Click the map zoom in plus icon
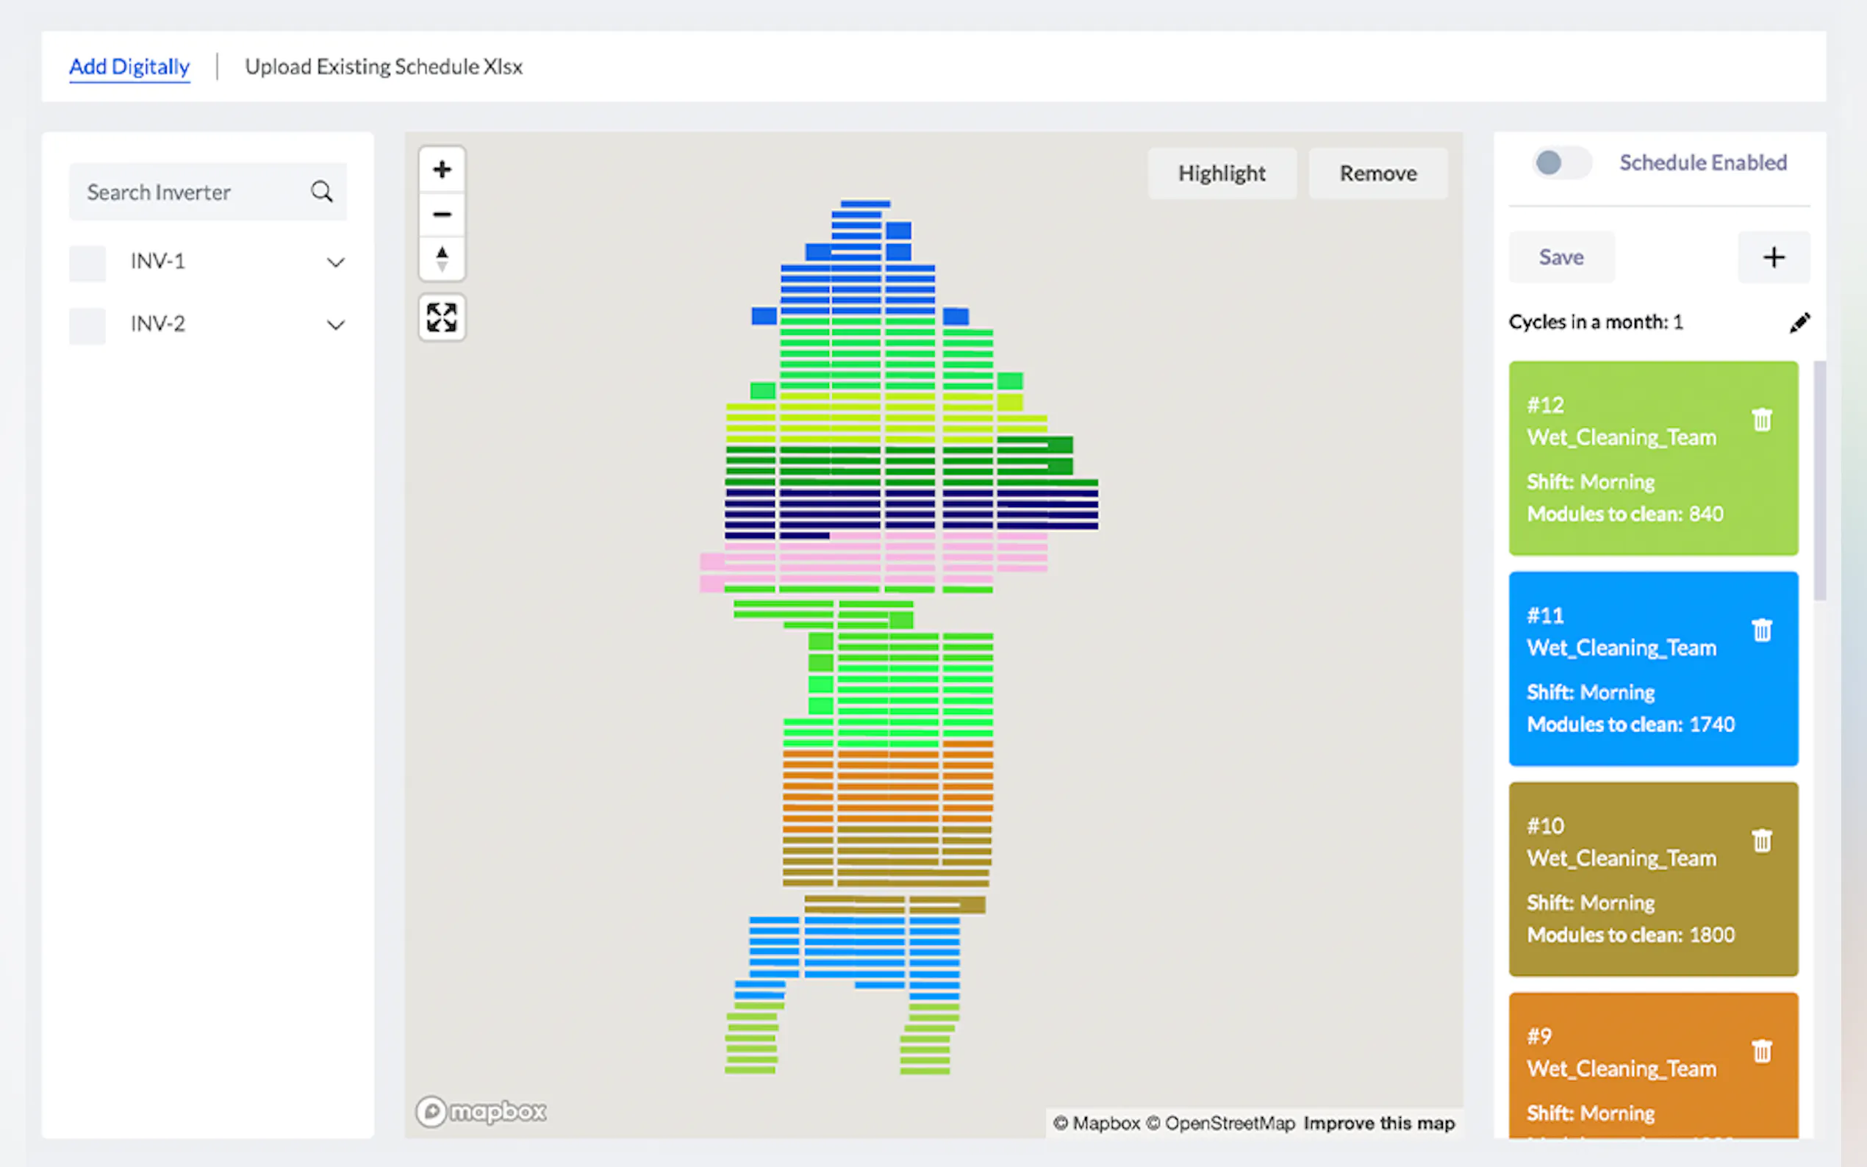Screen dimensions: 1867x1167 (442, 170)
